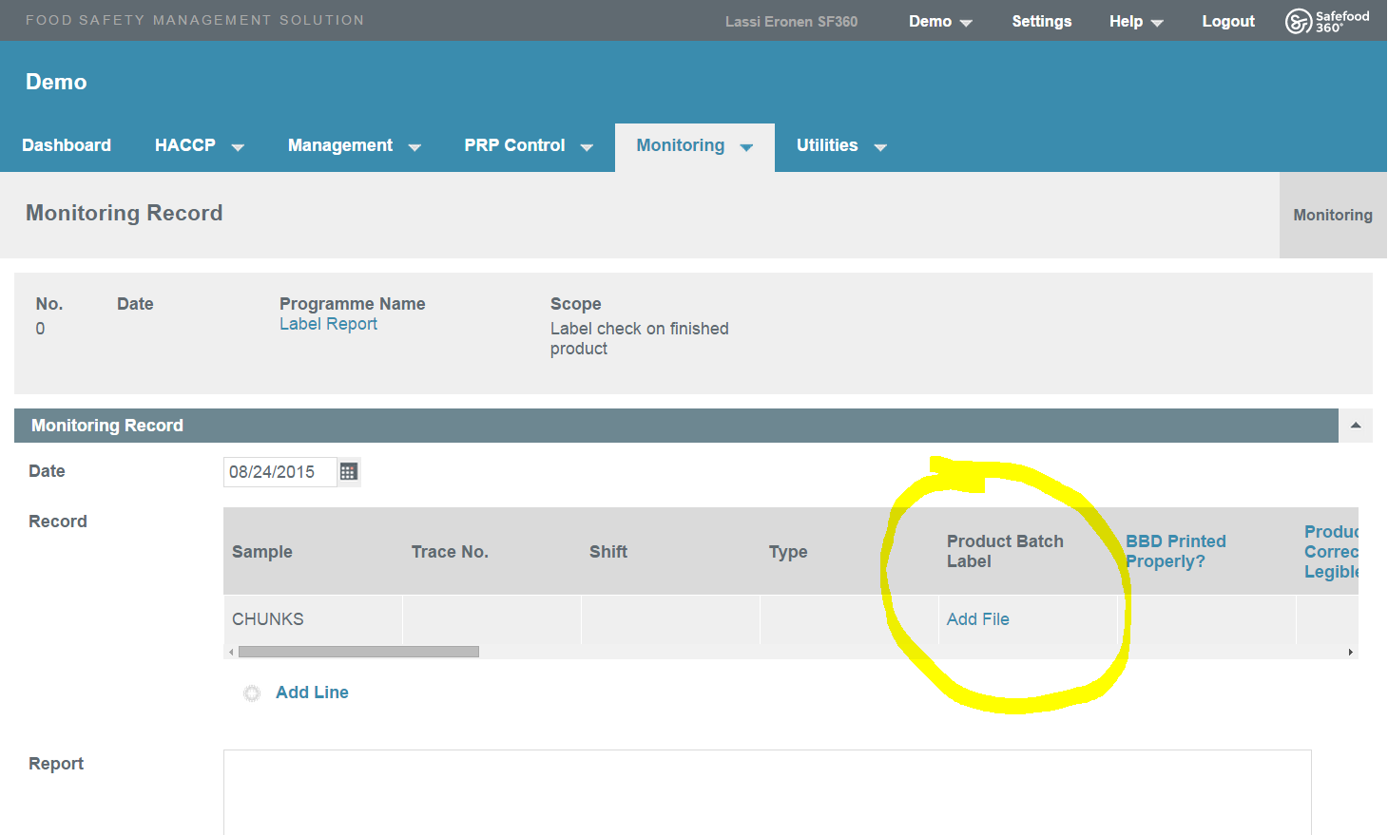Open the date picker calendar icon
1388x835 pixels.
point(349,472)
